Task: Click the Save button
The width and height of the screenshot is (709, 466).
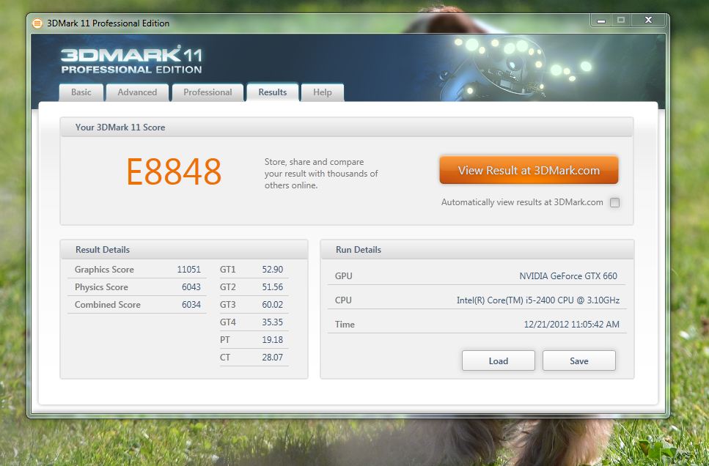Action: point(579,360)
